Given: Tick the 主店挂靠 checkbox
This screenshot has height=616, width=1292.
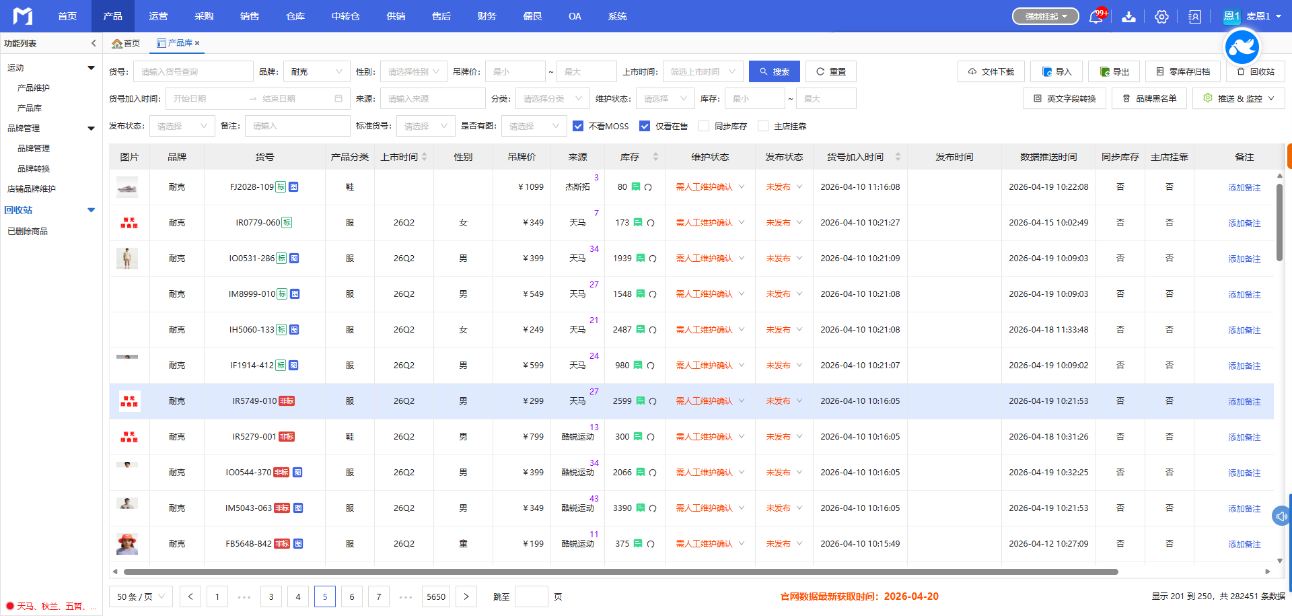Looking at the screenshot, I should 763,126.
